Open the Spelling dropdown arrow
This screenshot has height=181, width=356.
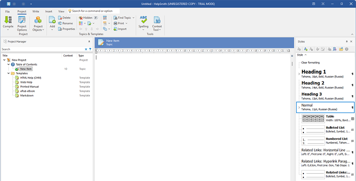144,30
